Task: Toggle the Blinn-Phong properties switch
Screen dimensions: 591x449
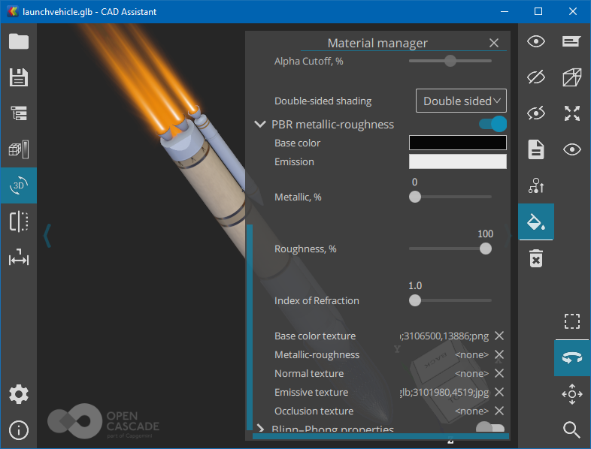Action: [490, 428]
